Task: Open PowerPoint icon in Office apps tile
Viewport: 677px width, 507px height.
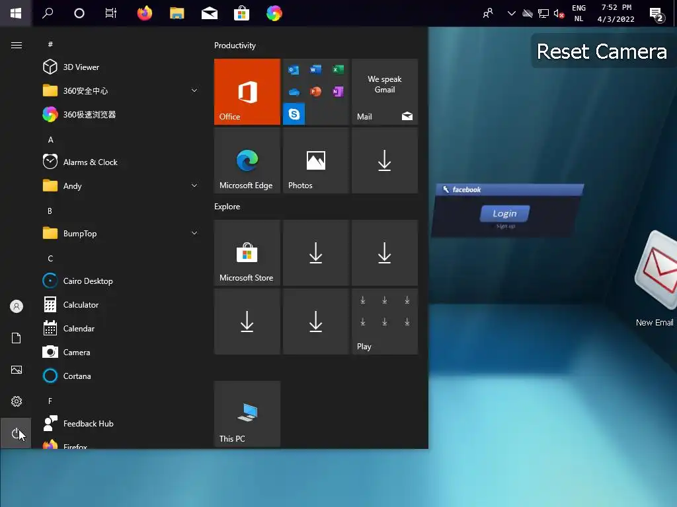Action: tap(315, 92)
